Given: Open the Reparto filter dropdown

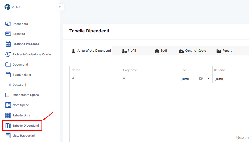Looking at the screenshot, I should pyautogui.click(x=230, y=79).
